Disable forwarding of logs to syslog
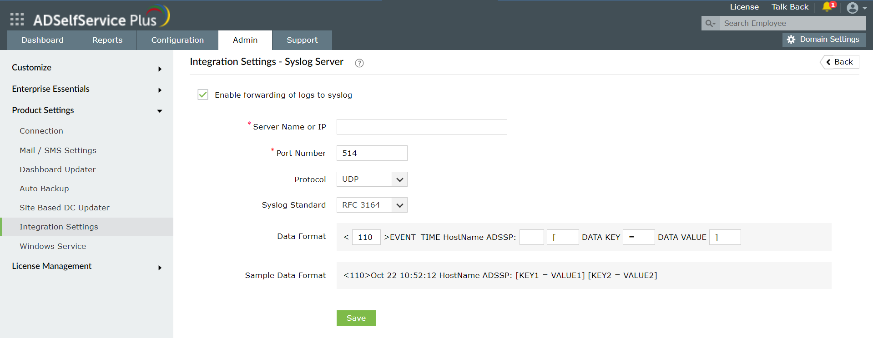Screen dimensions: 873x338 coord(203,94)
